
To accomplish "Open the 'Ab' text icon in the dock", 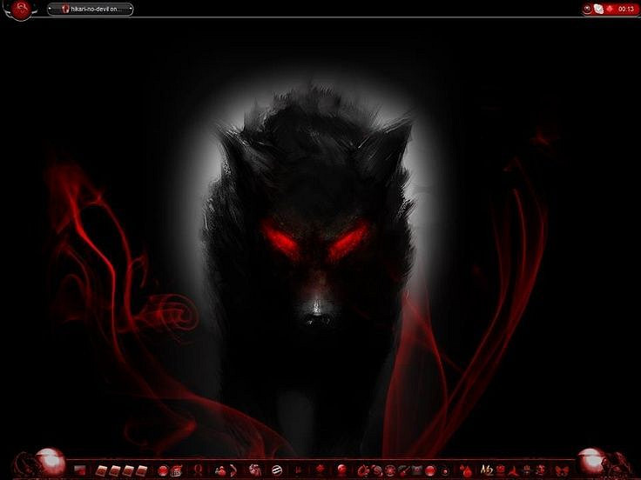I will [487, 470].
